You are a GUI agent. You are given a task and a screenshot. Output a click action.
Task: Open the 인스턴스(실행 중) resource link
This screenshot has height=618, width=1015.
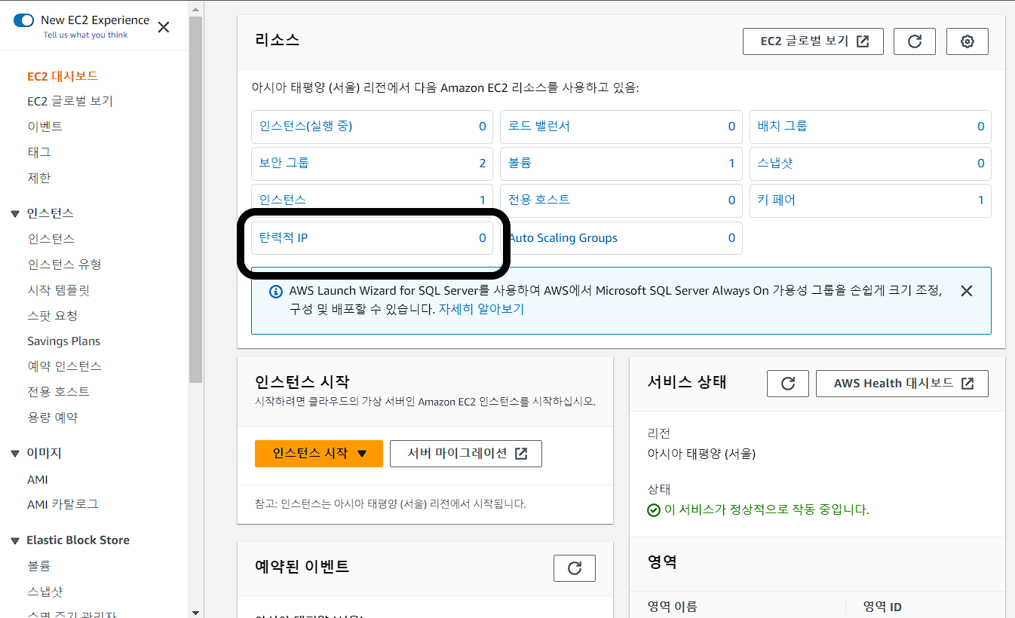[305, 126]
